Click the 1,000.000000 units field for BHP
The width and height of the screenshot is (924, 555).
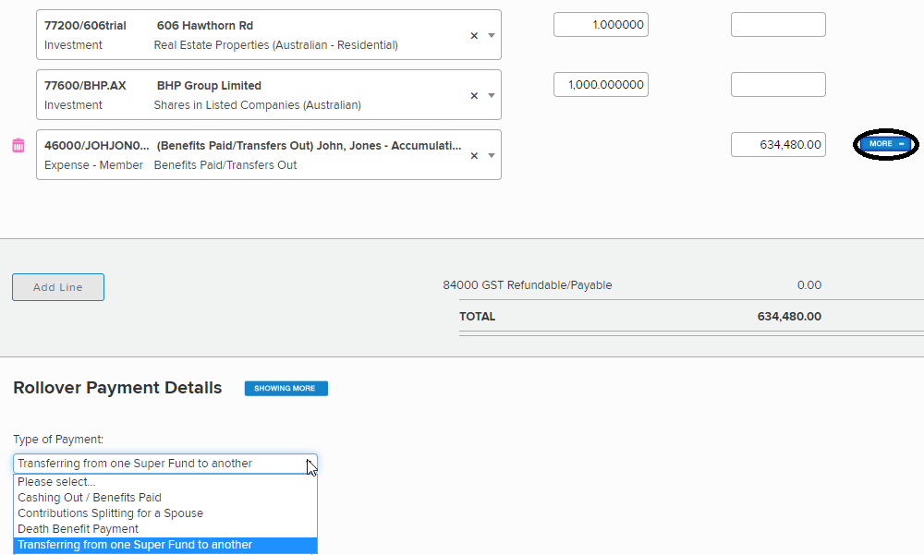[x=601, y=85]
